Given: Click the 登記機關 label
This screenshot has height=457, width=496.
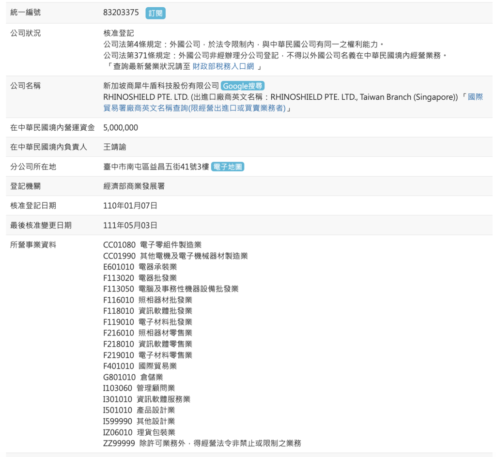Looking at the screenshot, I should click(25, 186).
